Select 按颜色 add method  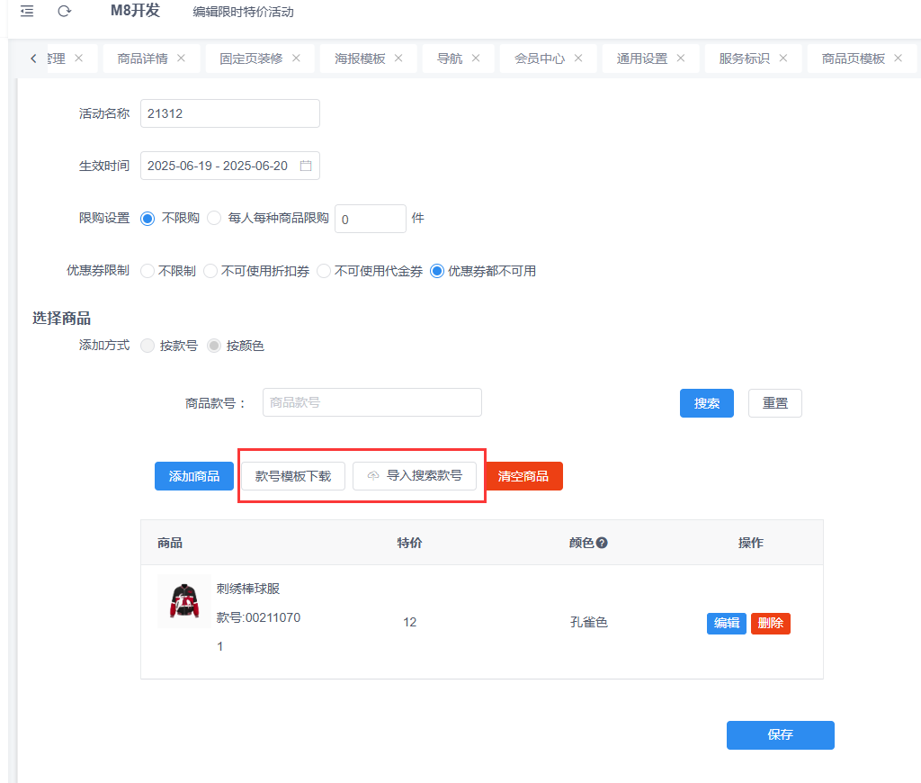click(x=214, y=346)
